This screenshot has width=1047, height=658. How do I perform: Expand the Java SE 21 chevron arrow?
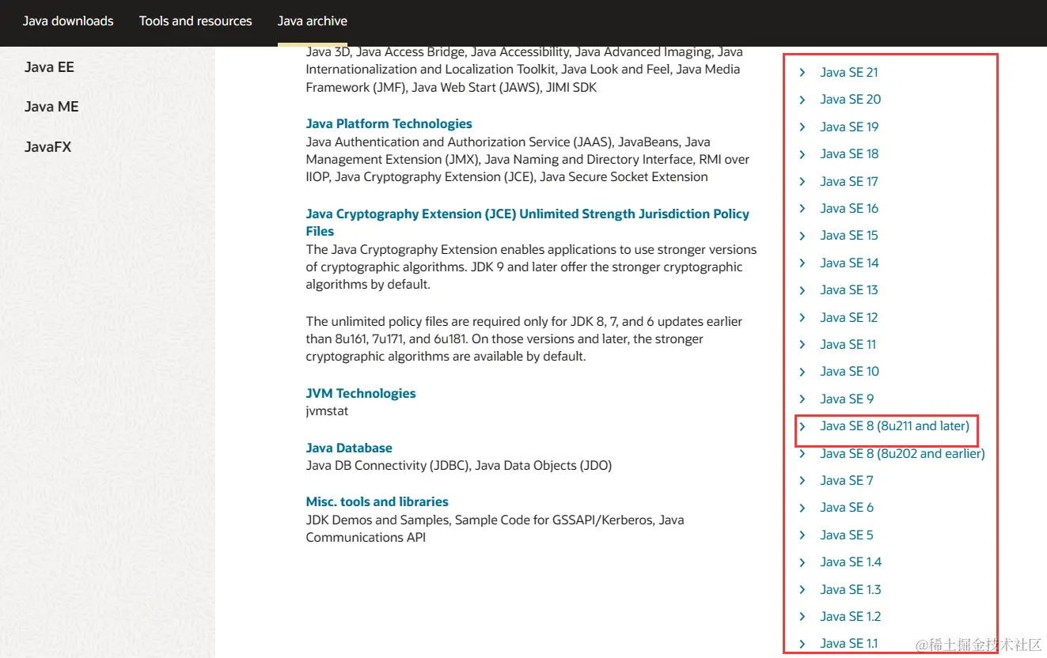tap(802, 73)
